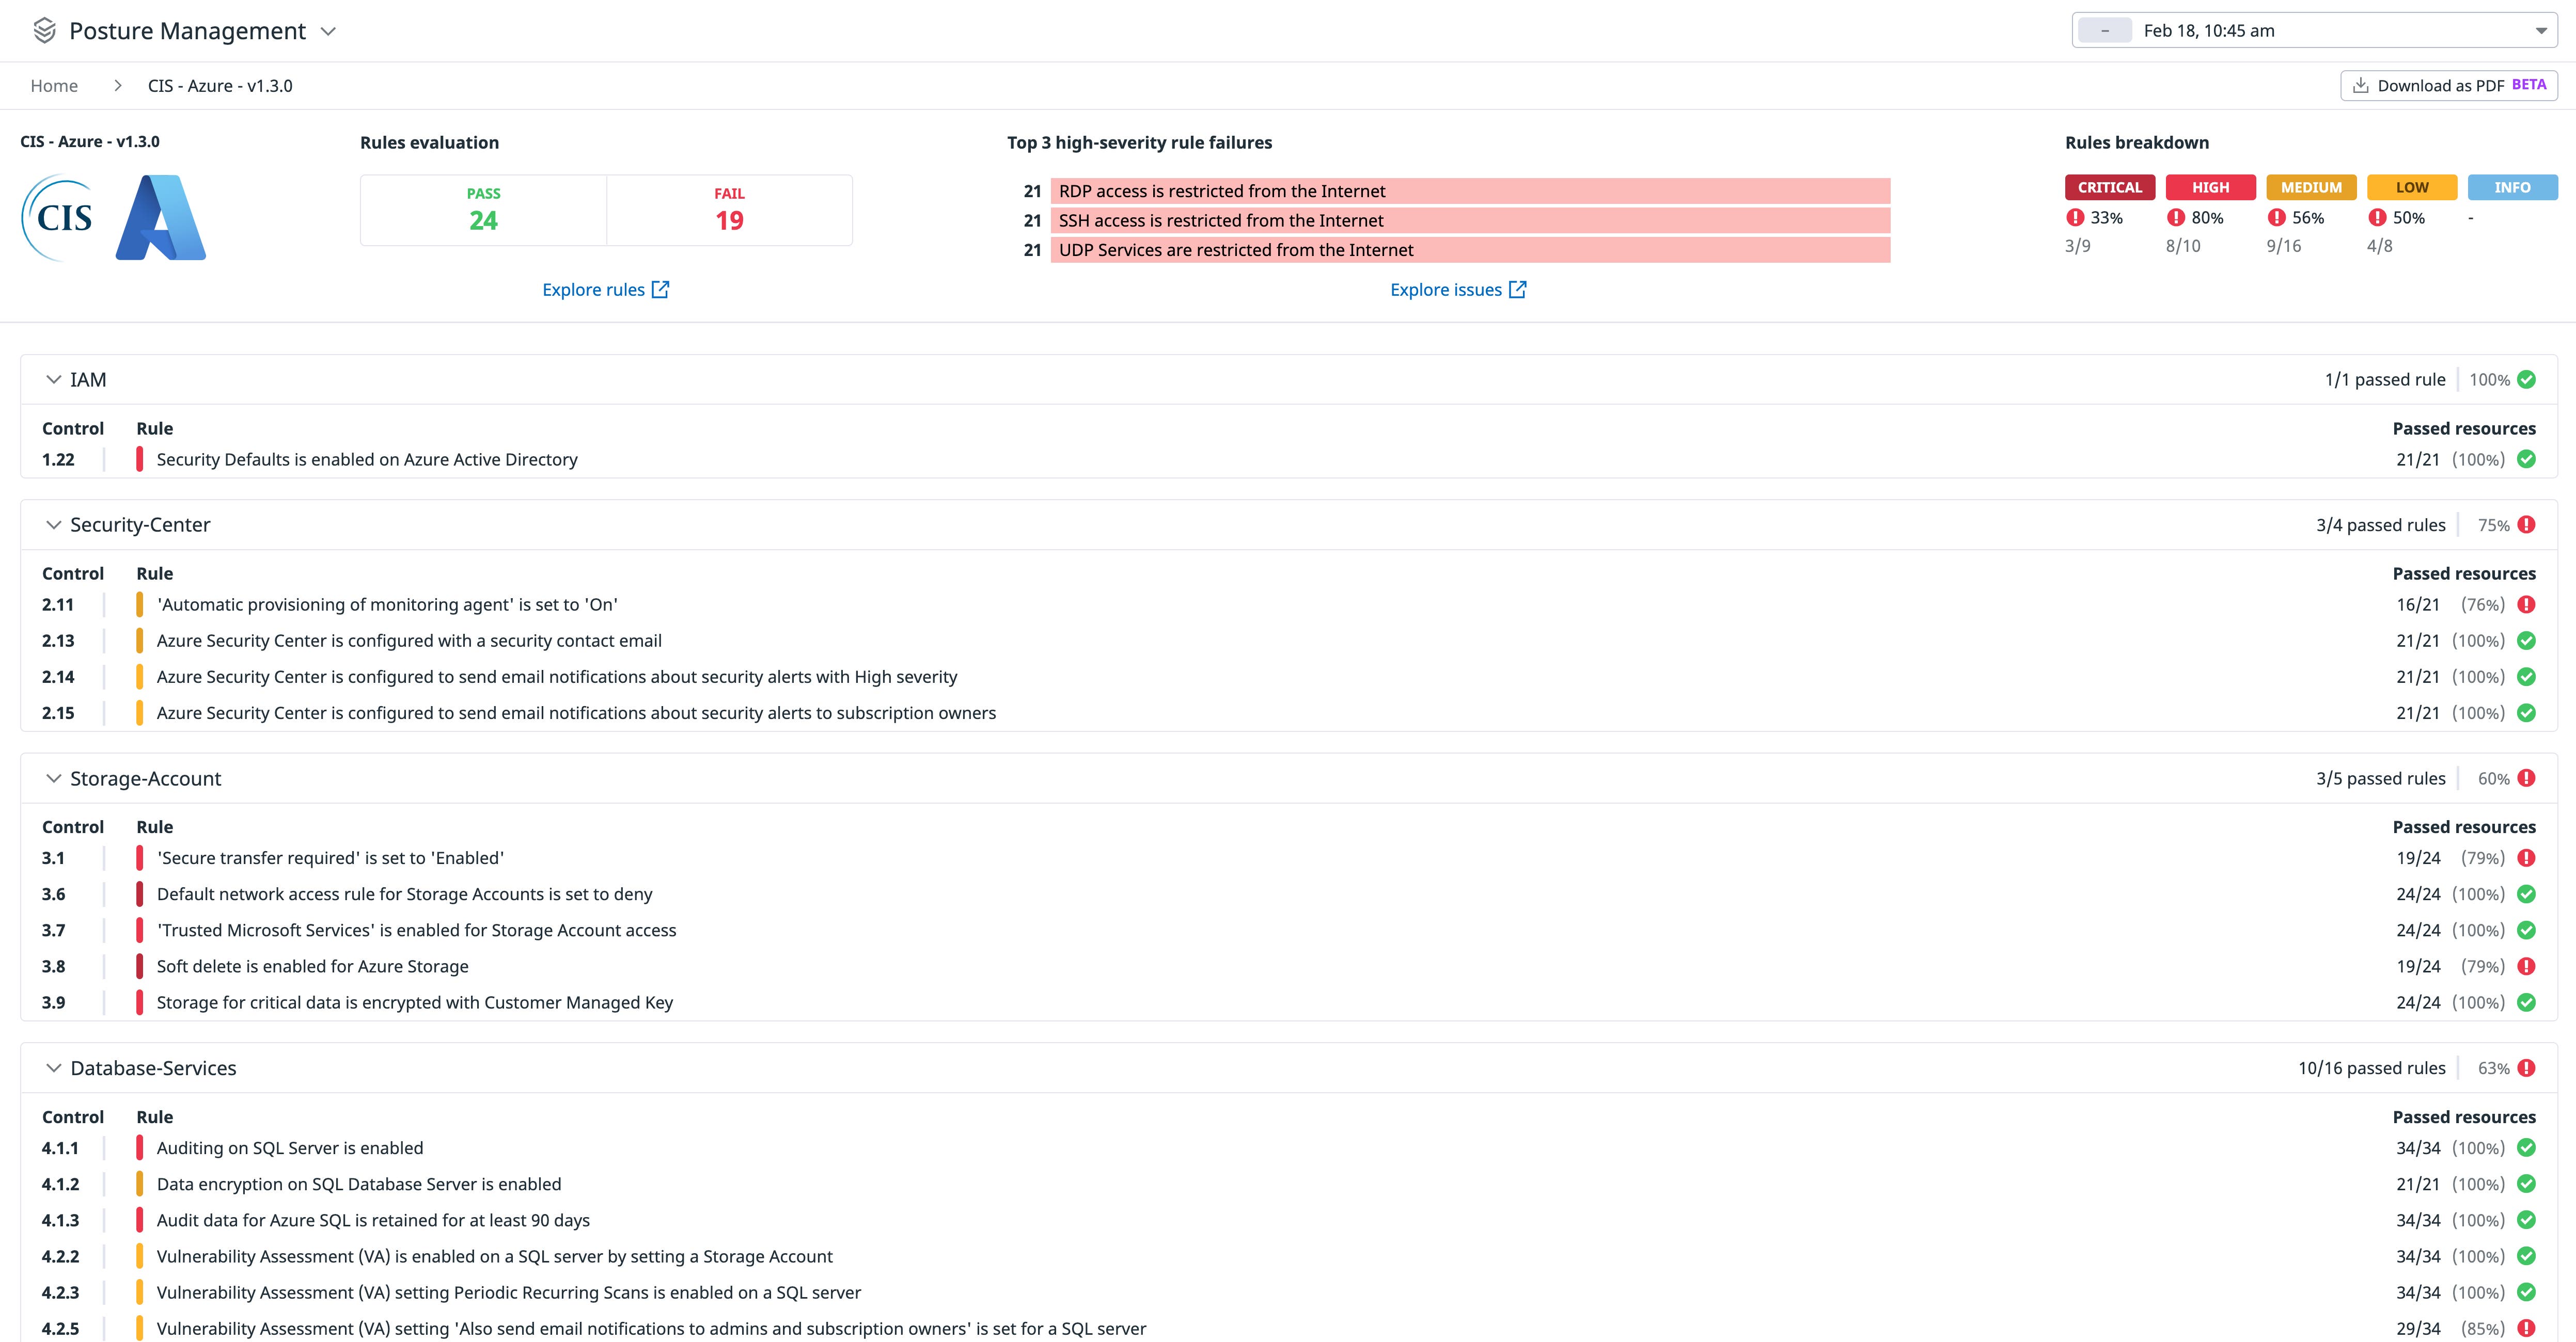Click the download icon on Download as PDF
This screenshot has height=1342, width=2576.
click(2361, 86)
